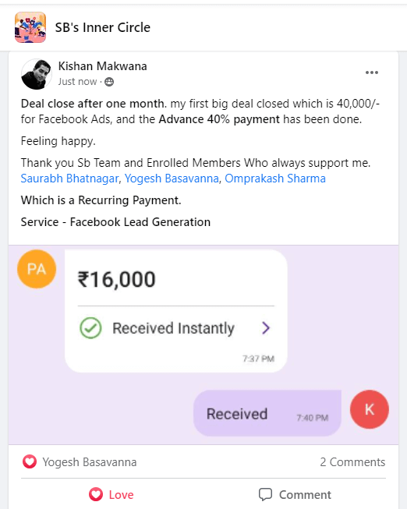
Task: Open the SB's Inner Circle group icon
Action: (30, 27)
